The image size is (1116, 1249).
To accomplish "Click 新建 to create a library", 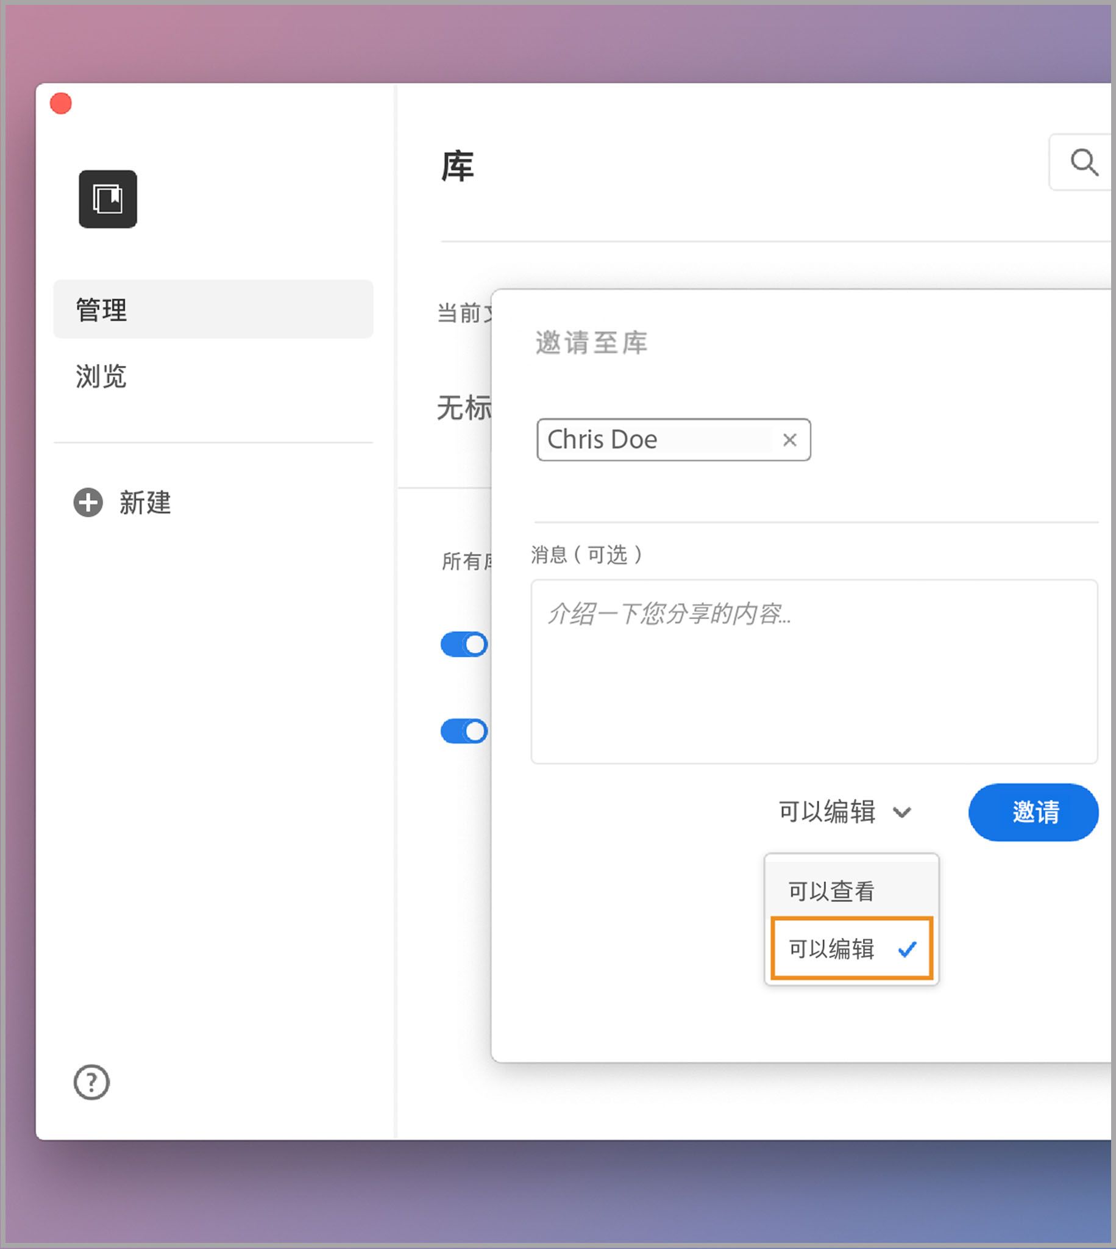I will point(144,503).
